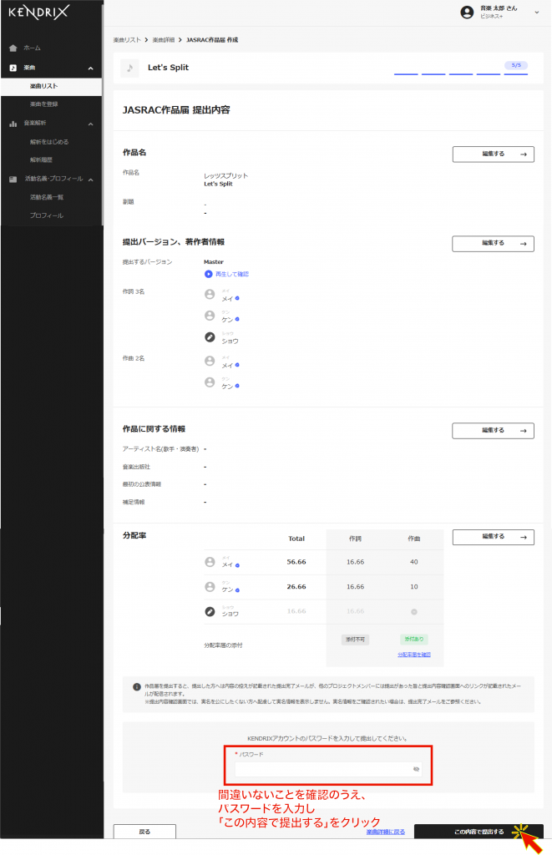Click the home icon in sidebar
Image resolution: width=552 pixels, height=855 pixels.
[x=13, y=48]
